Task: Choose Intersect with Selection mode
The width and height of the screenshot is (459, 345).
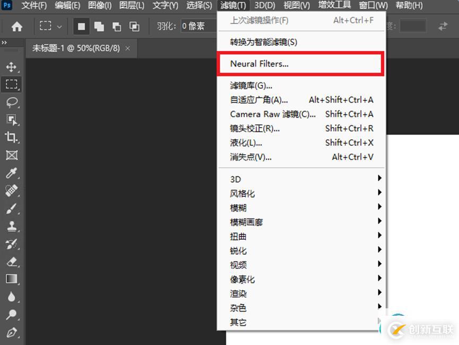Action: coord(134,27)
